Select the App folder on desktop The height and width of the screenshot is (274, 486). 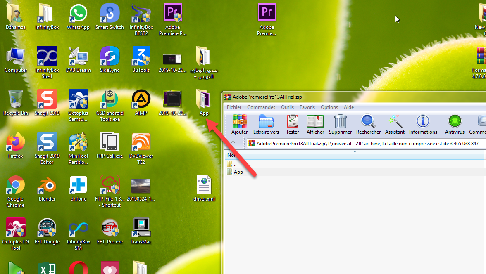point(204,102)
